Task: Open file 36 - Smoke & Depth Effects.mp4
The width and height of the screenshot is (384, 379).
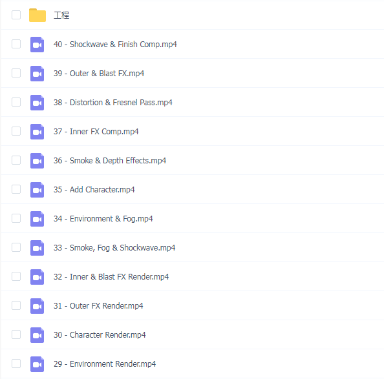Action: point(110,161)
